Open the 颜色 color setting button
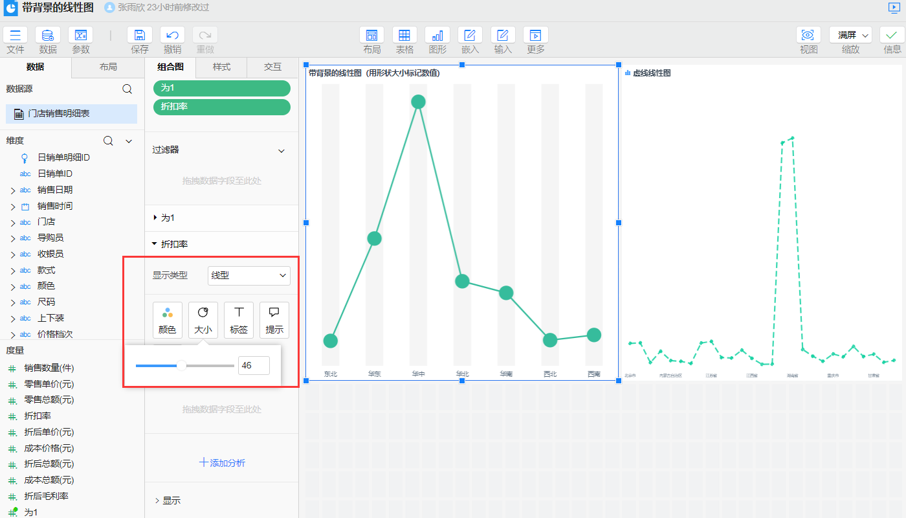 (x=168, y=321)
